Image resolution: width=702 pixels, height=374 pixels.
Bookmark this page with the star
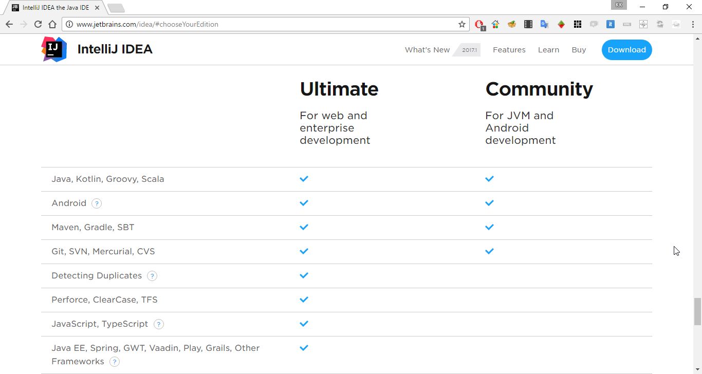(x=461, y=24)
